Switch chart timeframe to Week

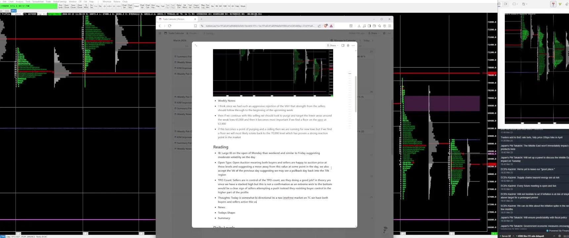(x=243, y=6)
